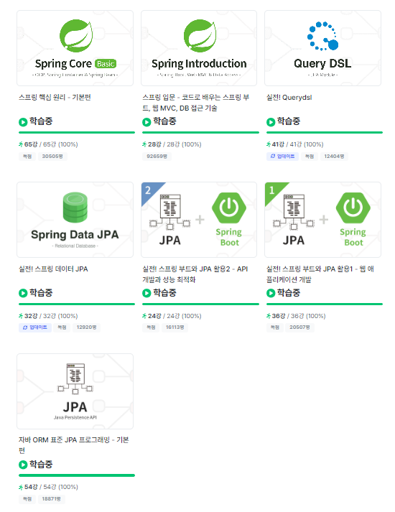
Task: Open the Query DSL course thumbnail
Action: point(322,48)
